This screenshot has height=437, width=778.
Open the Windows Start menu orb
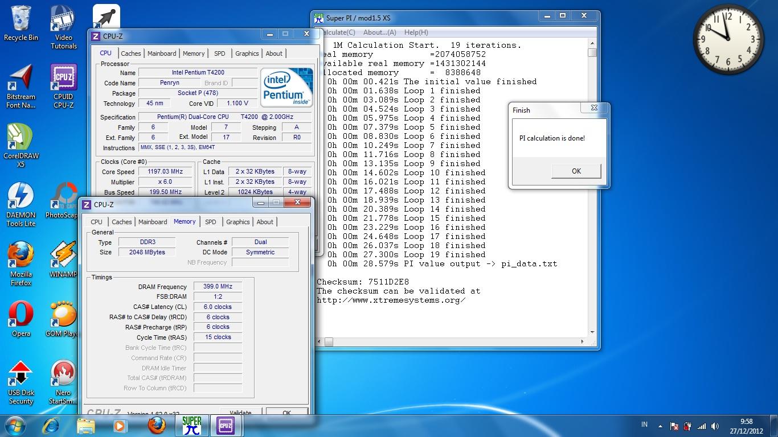click(x=14, y=425)
